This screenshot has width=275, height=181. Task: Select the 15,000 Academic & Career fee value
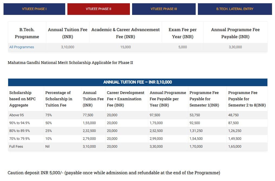(125, 47)
